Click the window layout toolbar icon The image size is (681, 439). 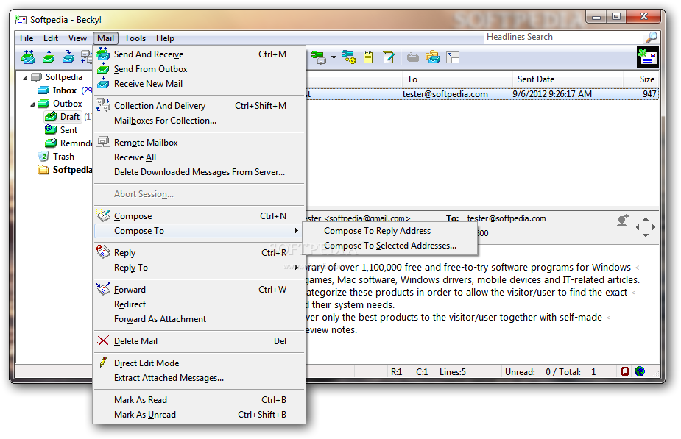tap(453, 57)
